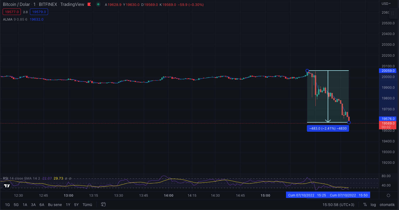The width and height of the screenshot is (399, 210).
Task: Switch to the 1Y date range
Action: coord(68,204)
